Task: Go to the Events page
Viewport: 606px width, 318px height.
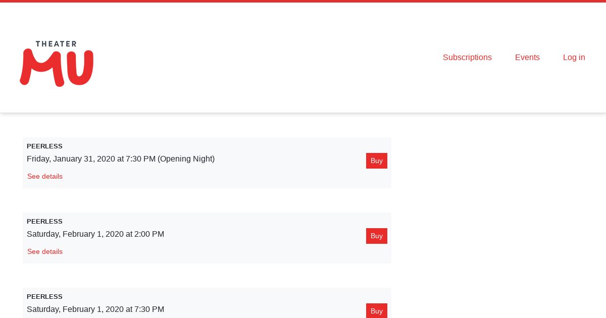Action: point(527,58)
